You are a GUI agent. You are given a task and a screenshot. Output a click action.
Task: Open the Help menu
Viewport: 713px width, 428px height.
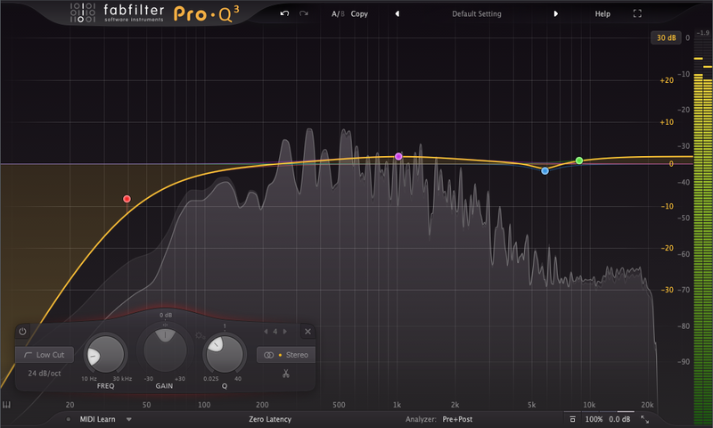(602, 14)
